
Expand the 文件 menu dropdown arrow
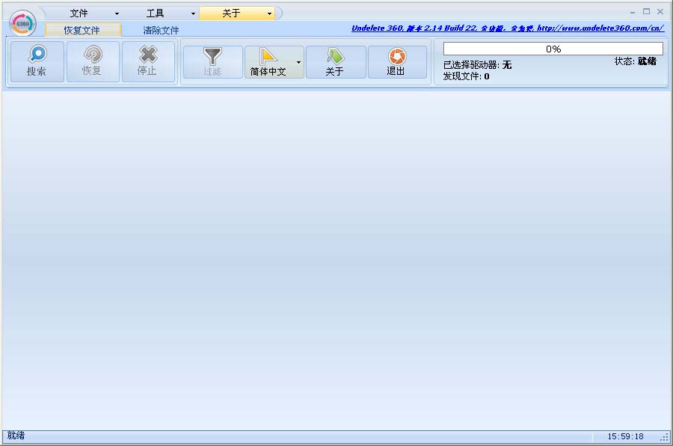117,13
